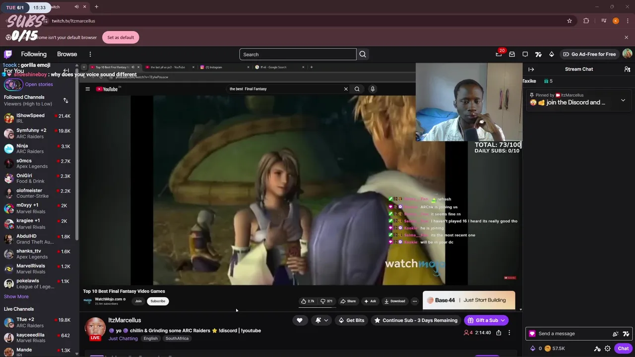635x357 pixels.
Task: Collapse the left sidebar with arrow icon
Action: pyautogui.click(x=66, y=70)
